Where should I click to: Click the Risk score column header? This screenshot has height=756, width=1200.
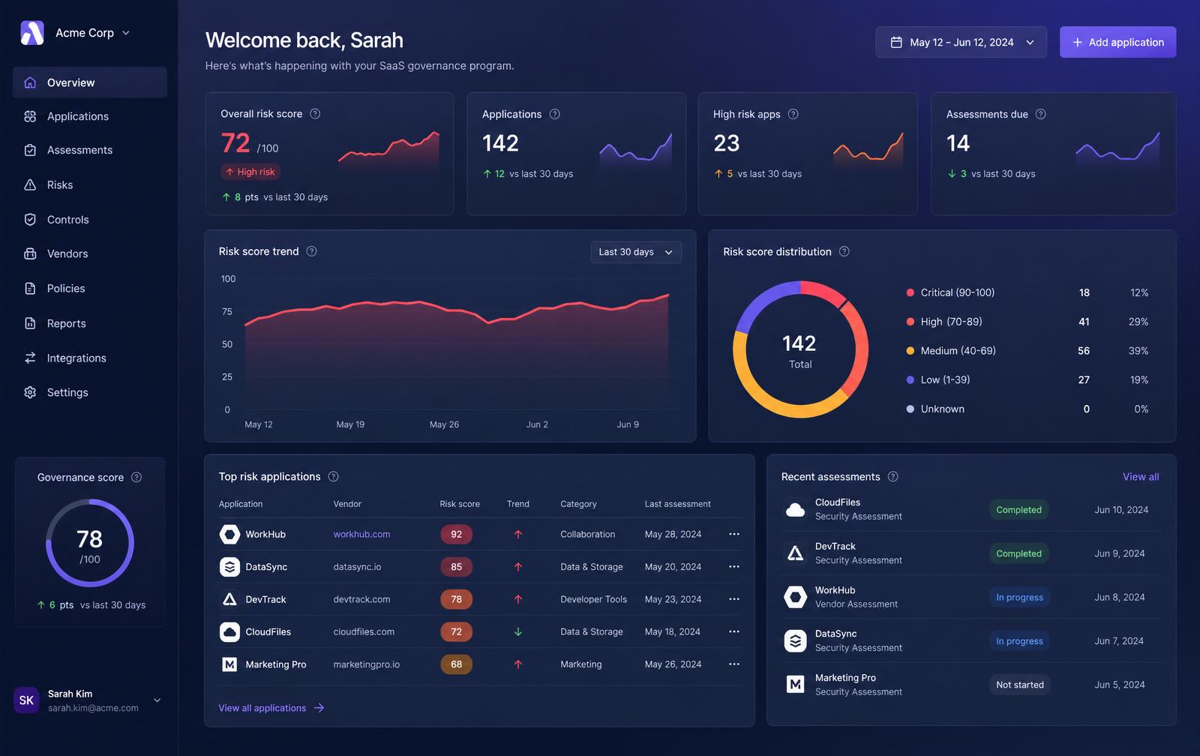pos(460,504)
